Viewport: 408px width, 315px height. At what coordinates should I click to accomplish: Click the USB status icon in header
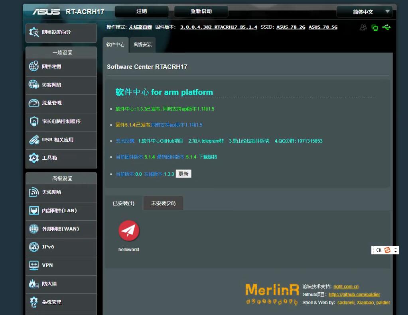[386, 27]
